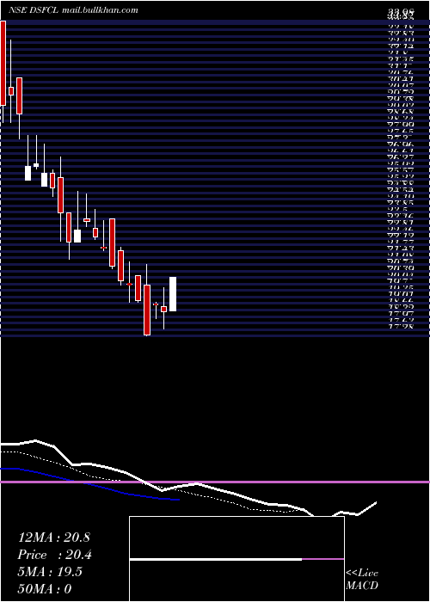Select the 5MA : 19.5 readout

point(50,572)
